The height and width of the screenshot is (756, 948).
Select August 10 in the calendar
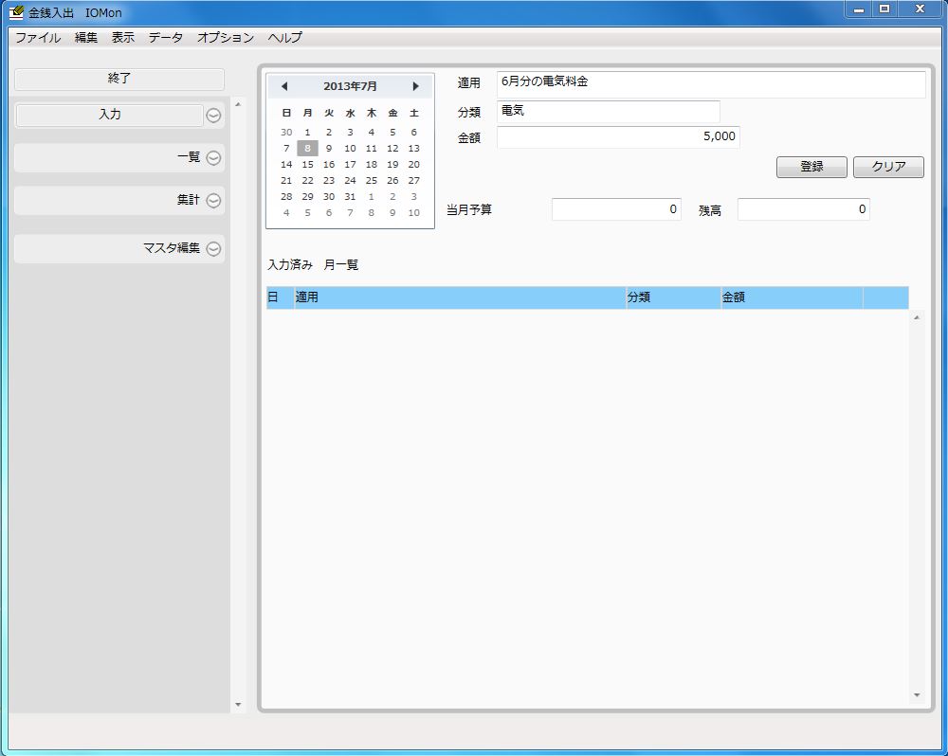413,213
